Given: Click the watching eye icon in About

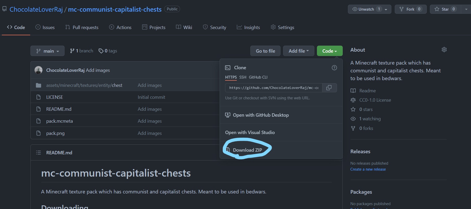Looking at the screenshot, I should pyautogui.click(x=353, y=119).
